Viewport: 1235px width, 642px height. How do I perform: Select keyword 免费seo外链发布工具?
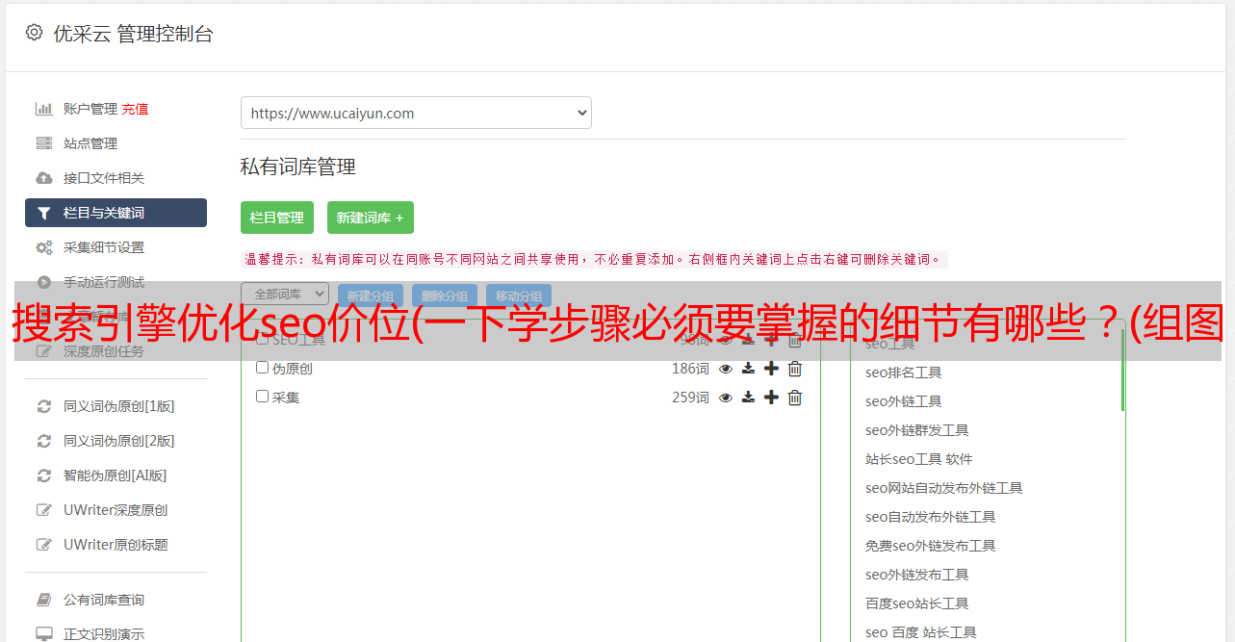(930, 546)
